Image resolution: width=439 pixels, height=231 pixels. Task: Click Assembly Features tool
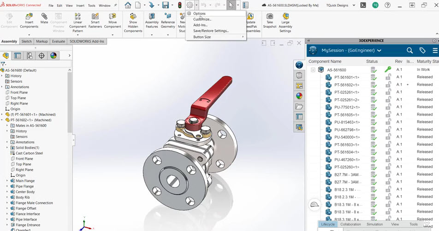click(152, 21)
